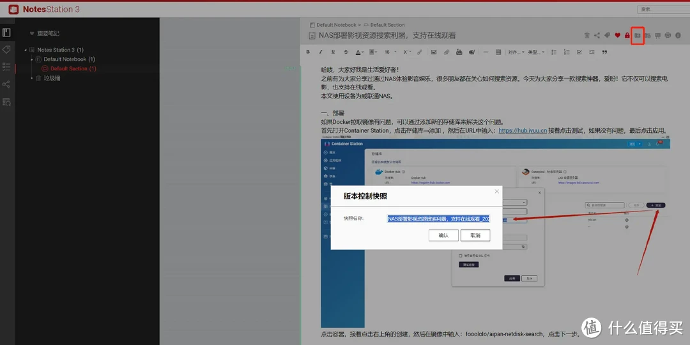Increase indent with the indent icon

tap(592, 52)
